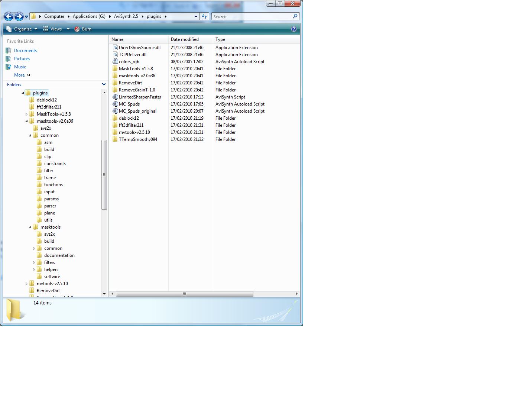Screen dimensions: 529x397
Task: Burn selected files to disc
Action: [x=83, y=29]
